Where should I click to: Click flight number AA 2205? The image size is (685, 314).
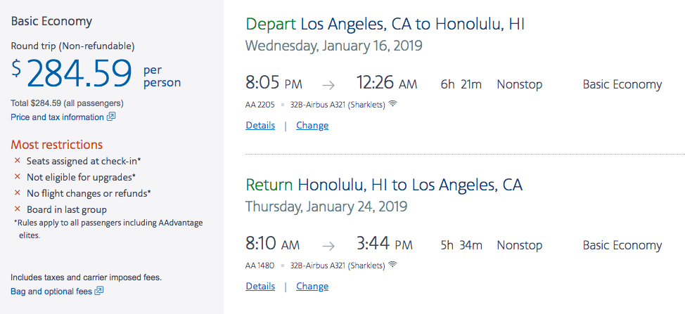(x=260, y=105)
